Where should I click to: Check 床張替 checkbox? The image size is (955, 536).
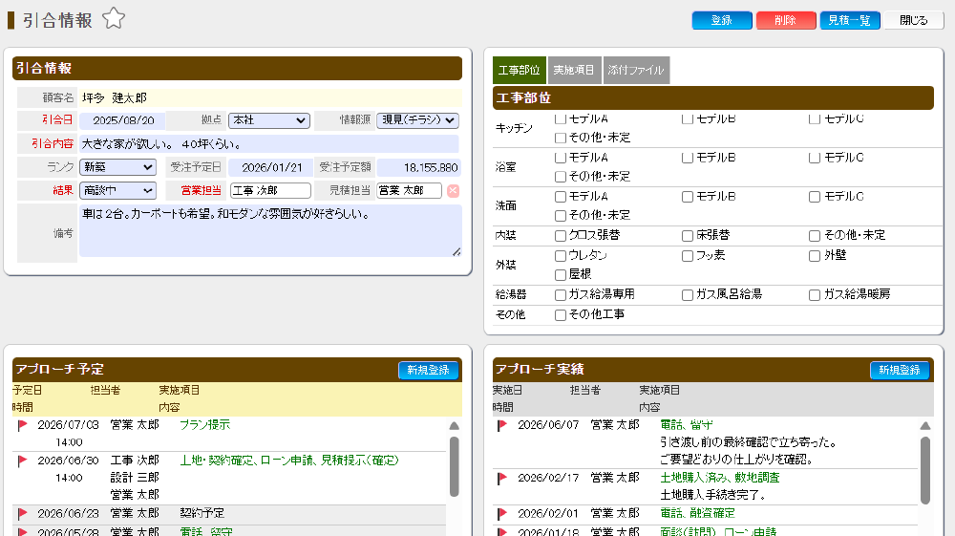[687, 236]
